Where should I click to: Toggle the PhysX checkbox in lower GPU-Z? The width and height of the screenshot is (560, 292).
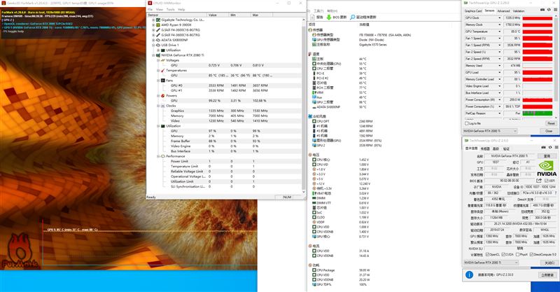(517, 254)
